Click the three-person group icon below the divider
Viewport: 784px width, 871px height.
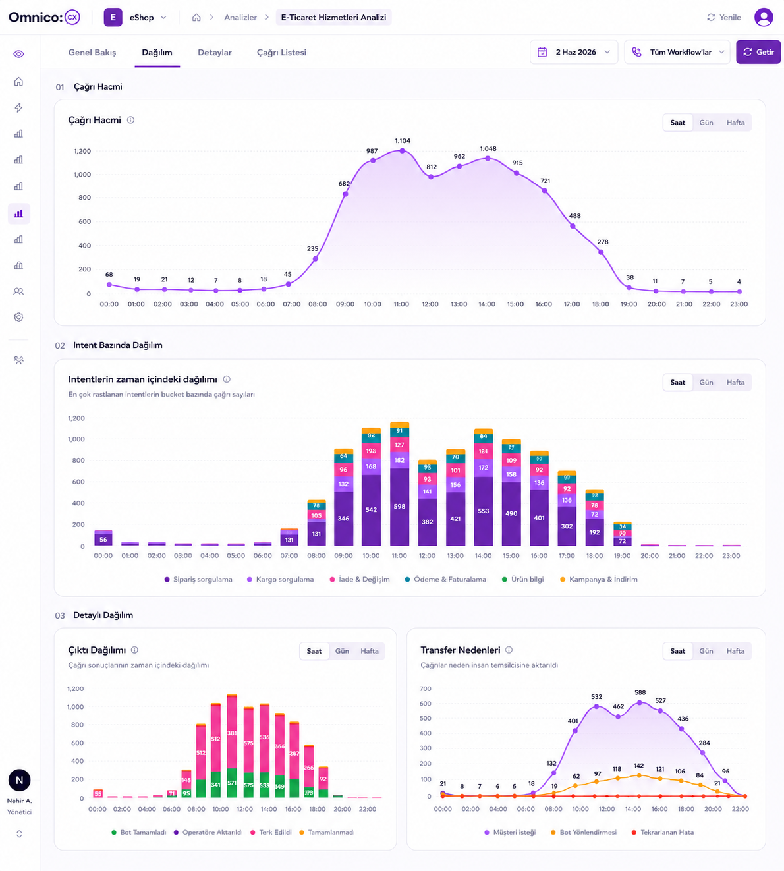[18, 360]
